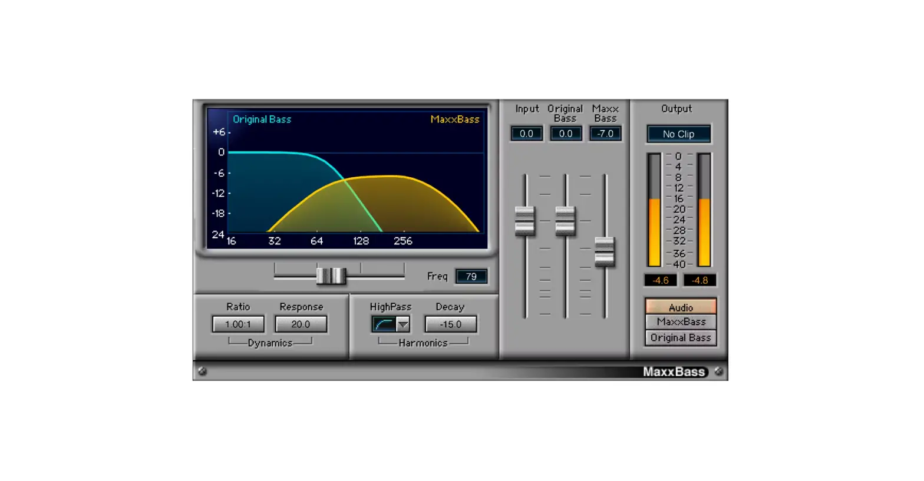Click the Decay value box -15.0
924x481 pixels.
[x=451, y=324]
